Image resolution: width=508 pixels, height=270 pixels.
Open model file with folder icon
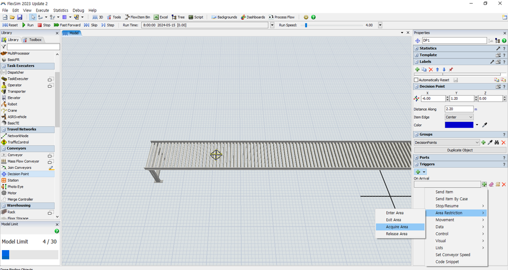tap(12, 17)
